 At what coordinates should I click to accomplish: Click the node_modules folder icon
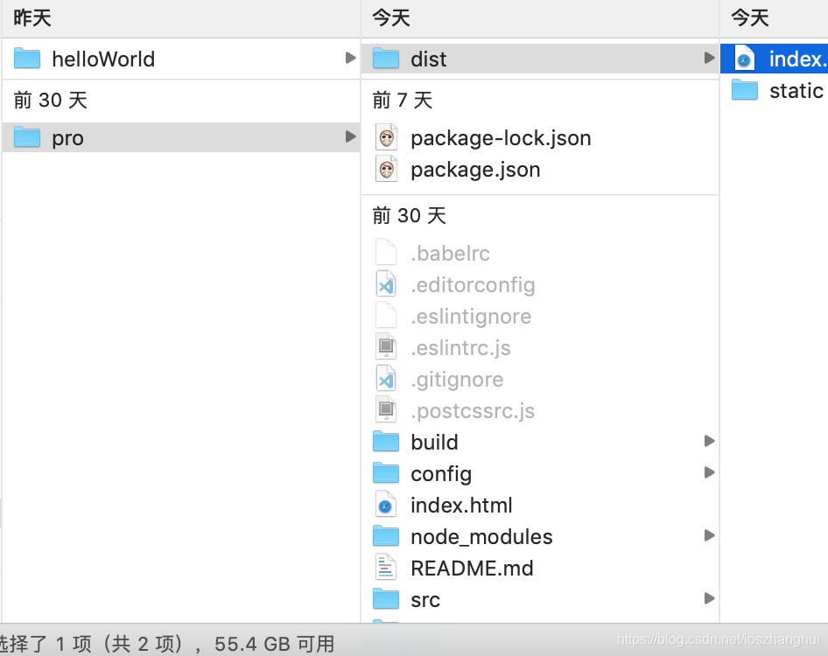[386, 536]
